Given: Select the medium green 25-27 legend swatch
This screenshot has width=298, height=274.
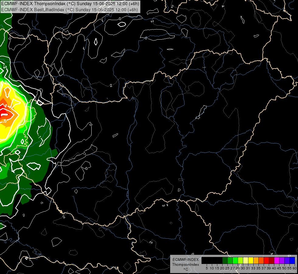Looking at the screenshot, I should pyautogui.click(x=230, y=261).
